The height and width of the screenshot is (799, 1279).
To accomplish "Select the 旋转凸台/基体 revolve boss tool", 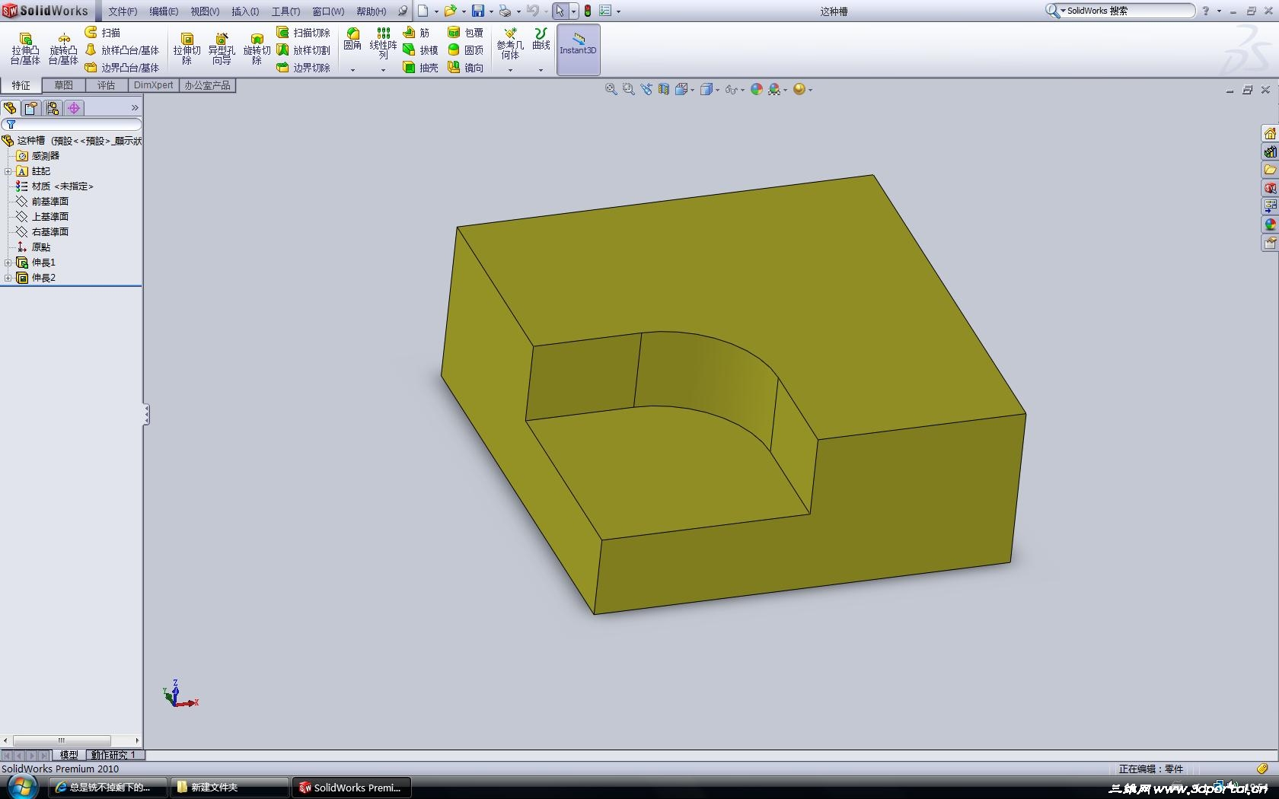I will tap(64, 49).
